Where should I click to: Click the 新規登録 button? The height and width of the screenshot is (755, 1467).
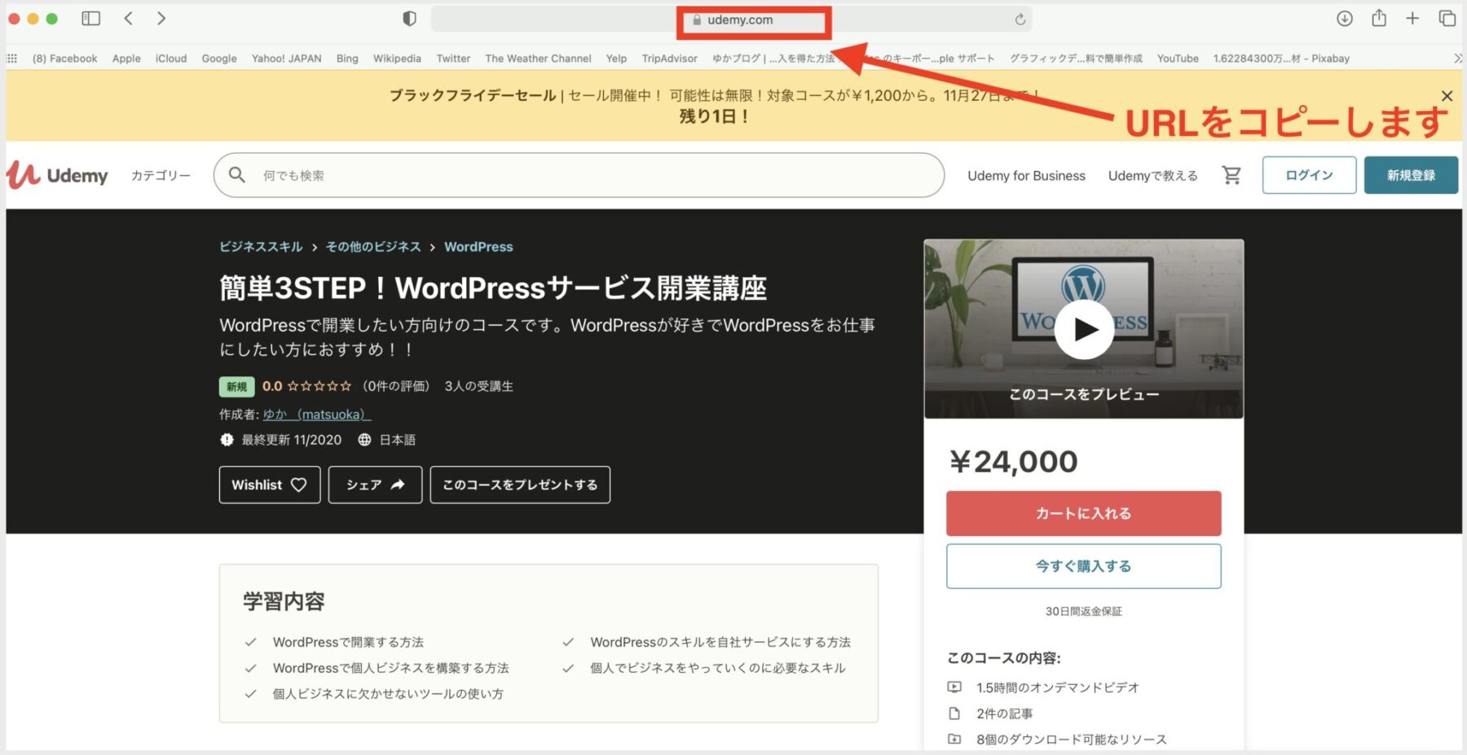1411,175
